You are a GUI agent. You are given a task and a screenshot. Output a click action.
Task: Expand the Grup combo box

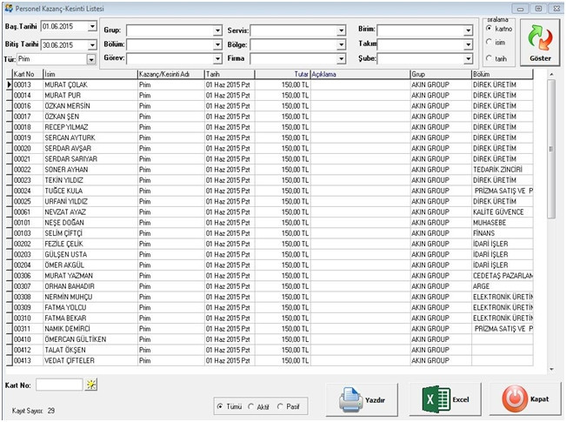217,30
